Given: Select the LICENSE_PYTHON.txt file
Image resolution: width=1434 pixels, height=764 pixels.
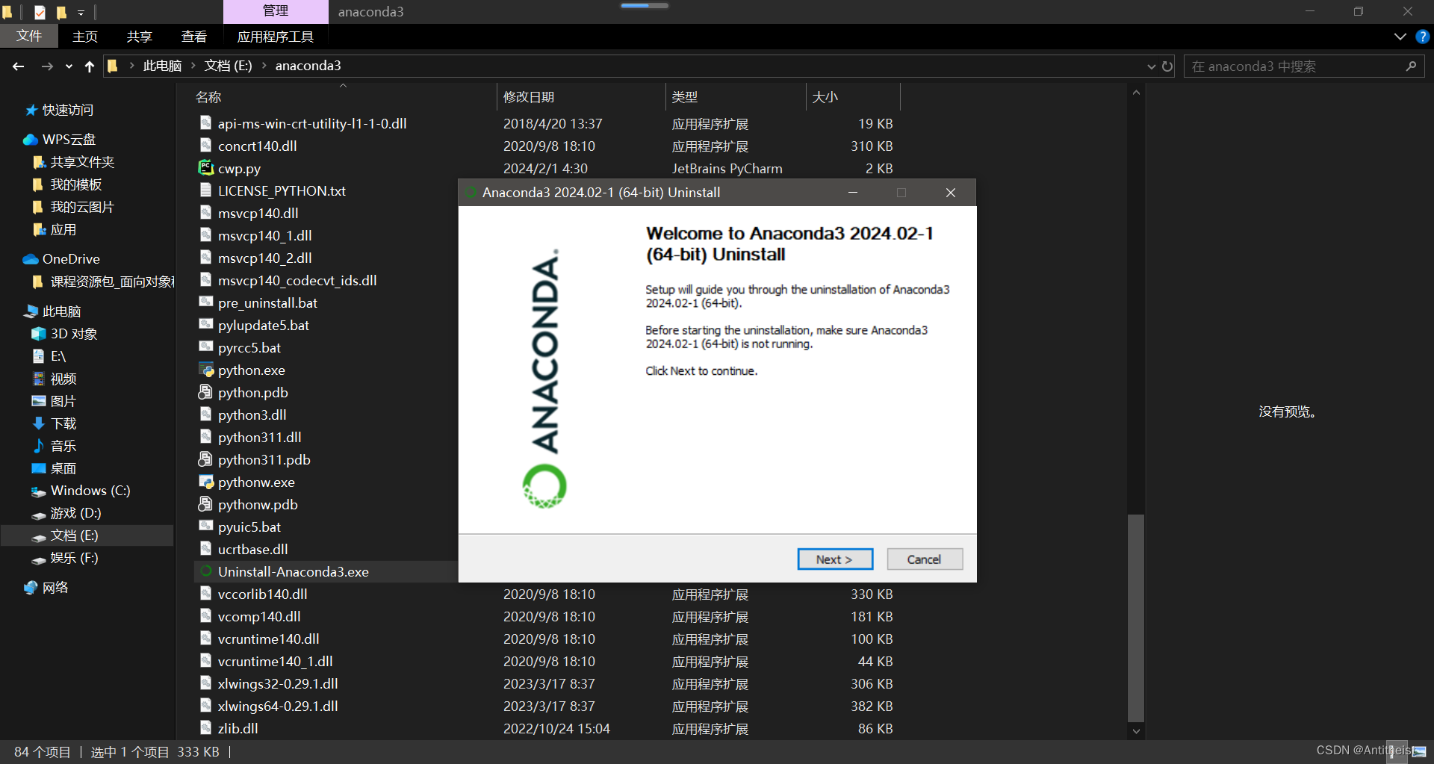Looking at the screenshot, I should point(282,190).
